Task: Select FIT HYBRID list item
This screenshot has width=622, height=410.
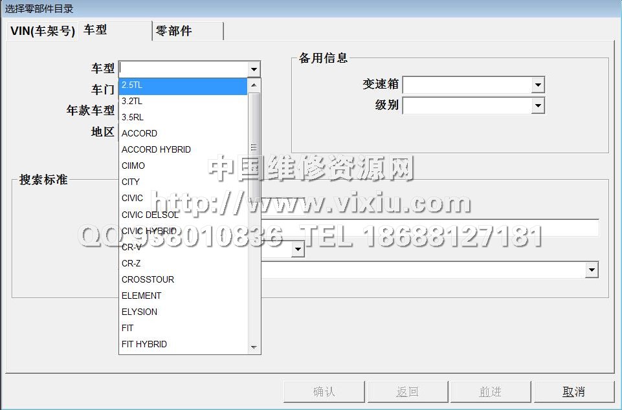Action: click(x=183, y=344)
